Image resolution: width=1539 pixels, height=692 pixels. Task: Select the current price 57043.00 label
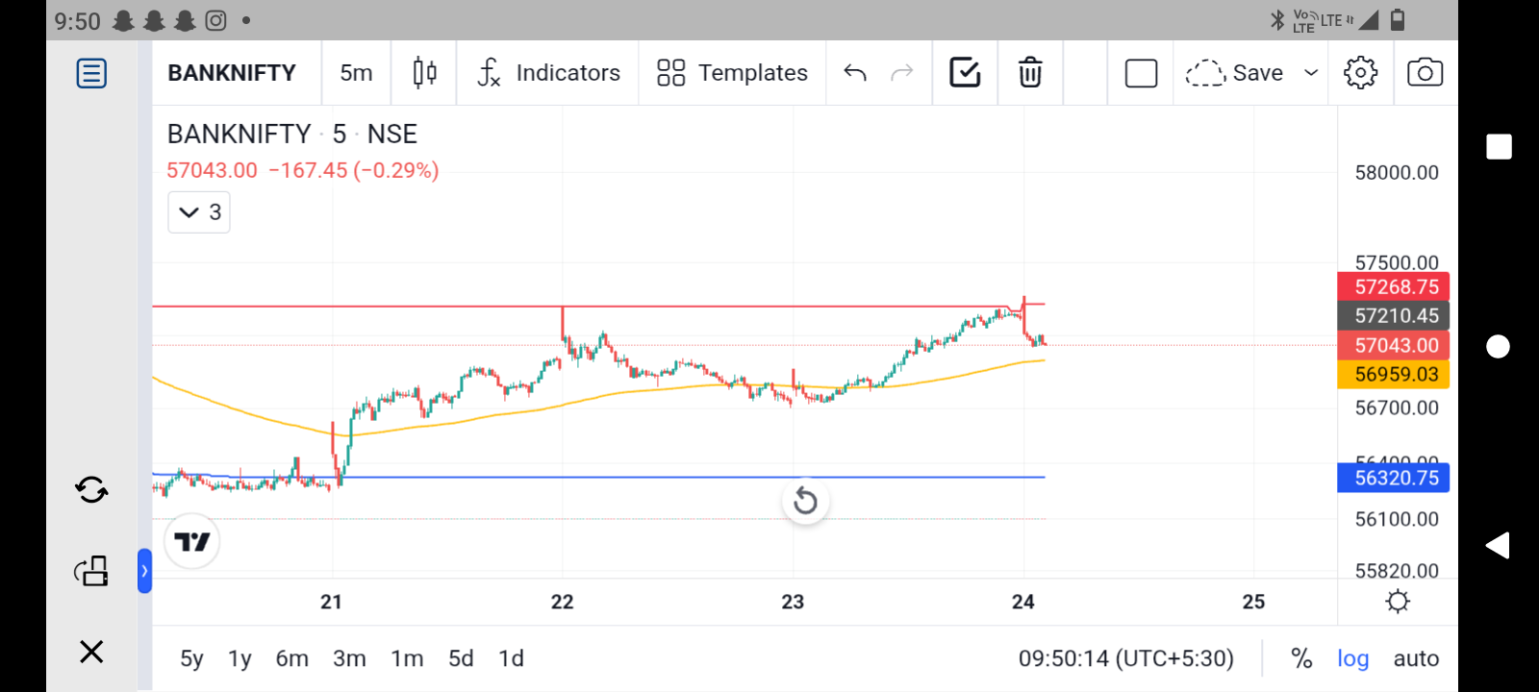(x=1393, y=345)
